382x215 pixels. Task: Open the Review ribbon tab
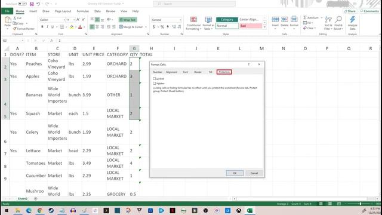pyautogui.click(x=110, y=11)
